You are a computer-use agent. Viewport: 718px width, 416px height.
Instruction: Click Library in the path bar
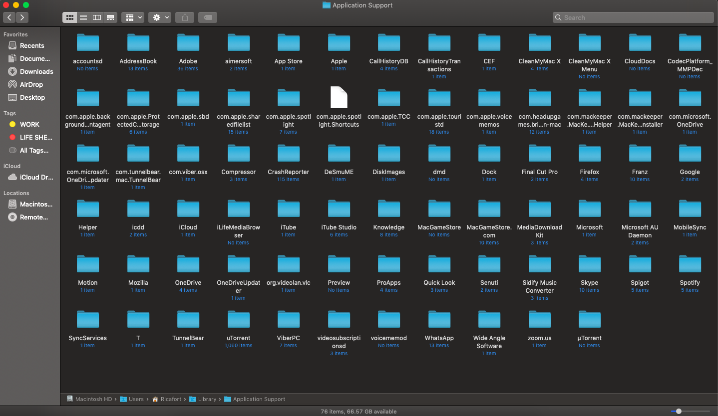coord(203,399)
